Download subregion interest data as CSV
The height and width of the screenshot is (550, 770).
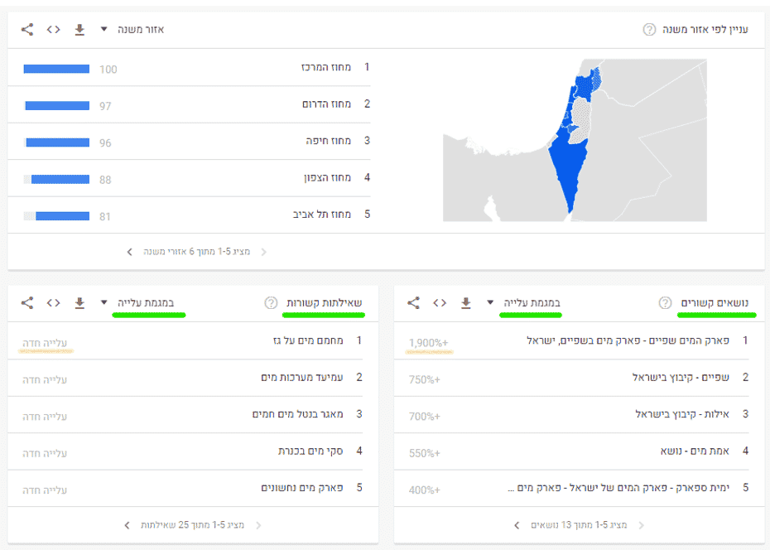tap(79, 30)
